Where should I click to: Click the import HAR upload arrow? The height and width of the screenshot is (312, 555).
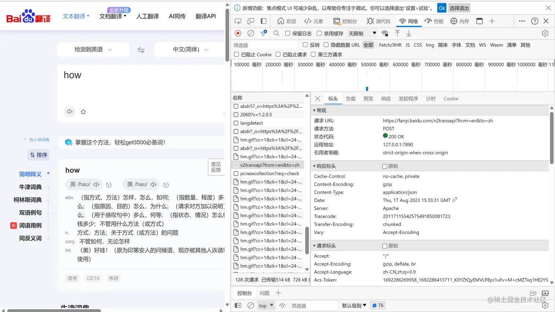[397, 33]
